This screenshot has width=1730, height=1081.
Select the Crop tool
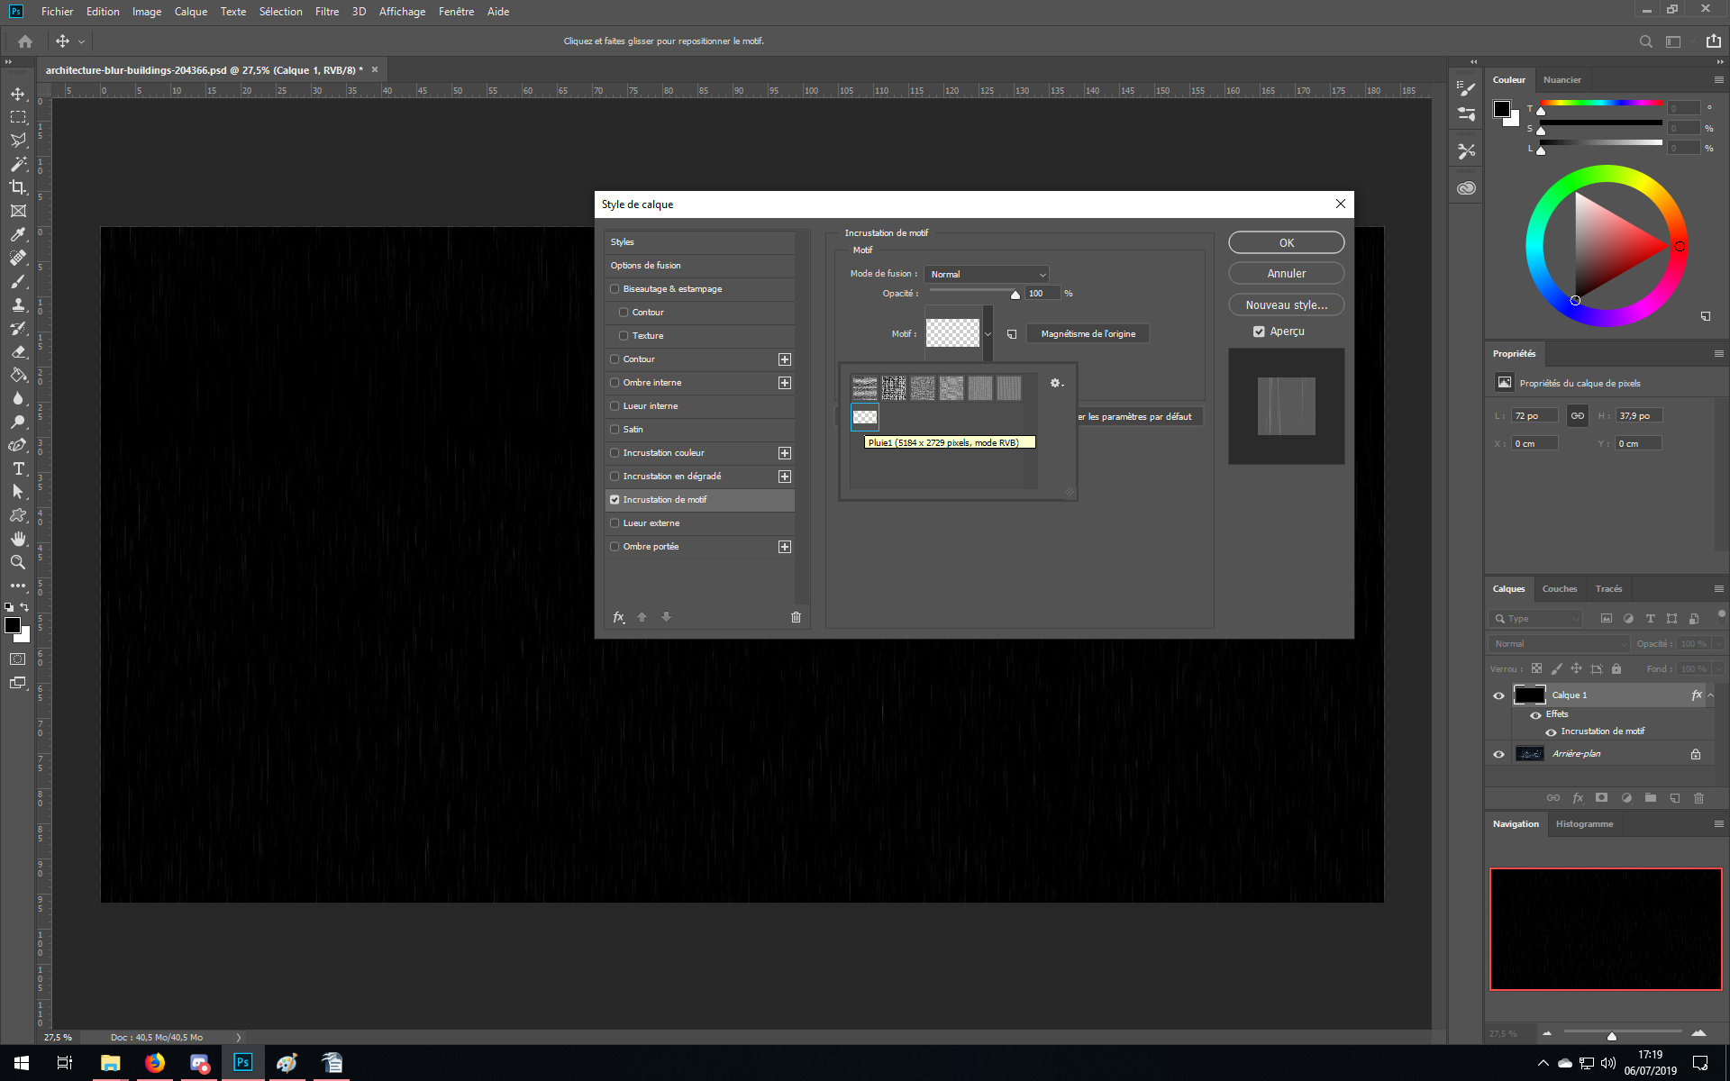[x=18, y=187]
